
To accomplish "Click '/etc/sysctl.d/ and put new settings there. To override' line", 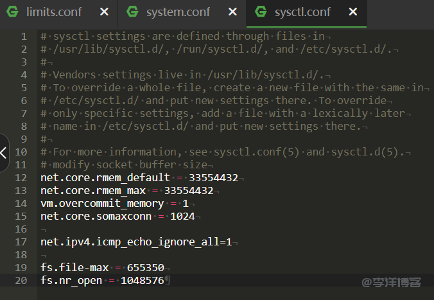I will [x=213, y=101].
